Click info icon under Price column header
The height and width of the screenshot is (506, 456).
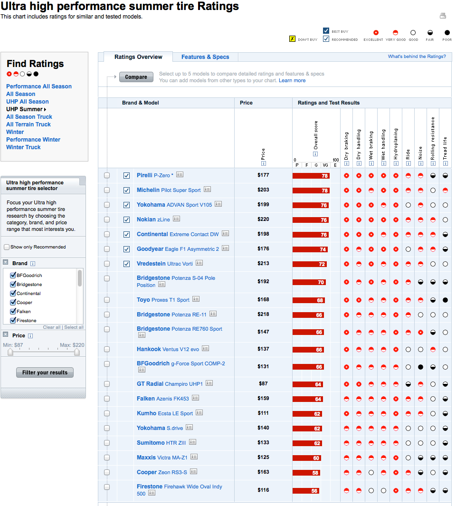coord(264,163)
